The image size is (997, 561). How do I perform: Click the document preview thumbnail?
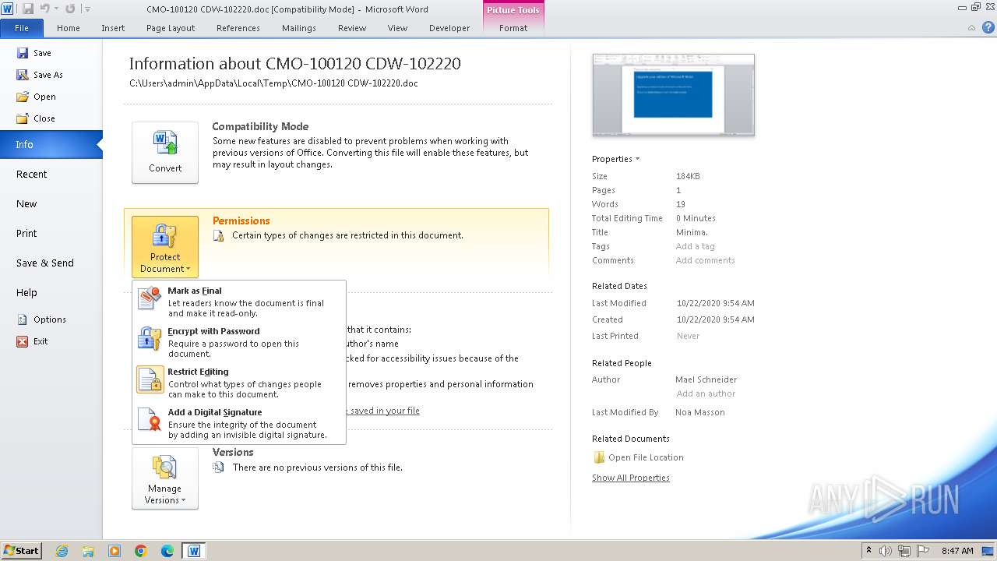click(x=673, y=95)
